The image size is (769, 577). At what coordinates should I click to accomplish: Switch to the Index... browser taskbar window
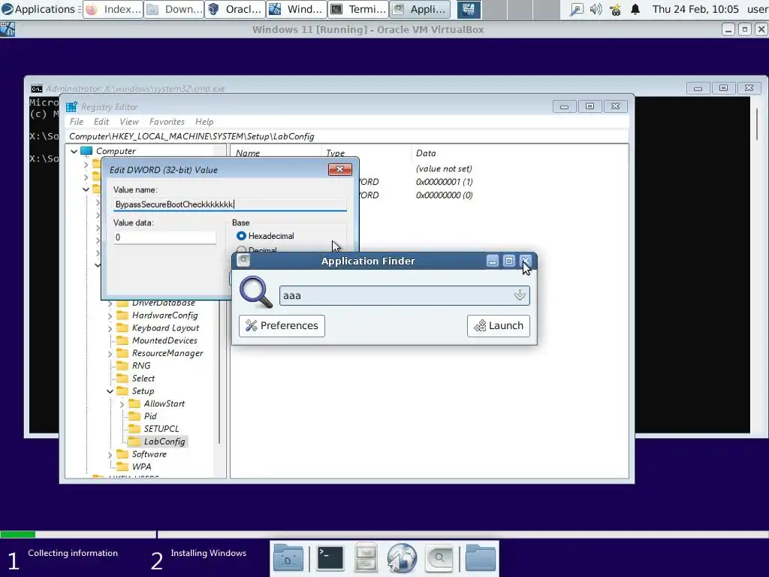click(x=113, y=9)
